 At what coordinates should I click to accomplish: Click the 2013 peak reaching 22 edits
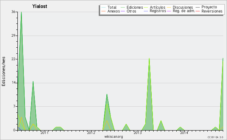pos(149,59)
